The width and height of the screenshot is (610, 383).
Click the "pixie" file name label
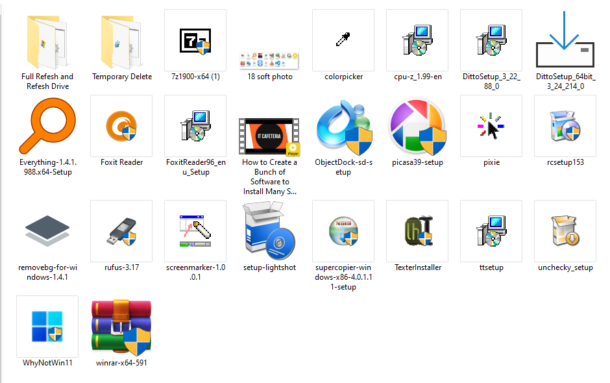(x=491, y=162)
